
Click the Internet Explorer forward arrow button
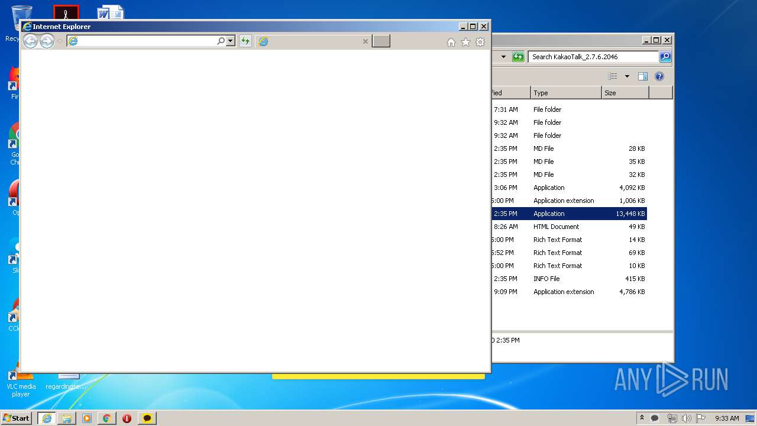(47, 41)
